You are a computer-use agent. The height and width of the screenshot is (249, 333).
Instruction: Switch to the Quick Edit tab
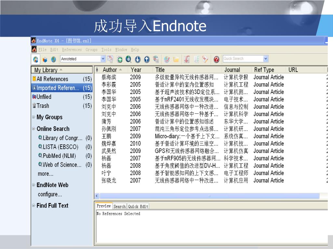(138, 207)
